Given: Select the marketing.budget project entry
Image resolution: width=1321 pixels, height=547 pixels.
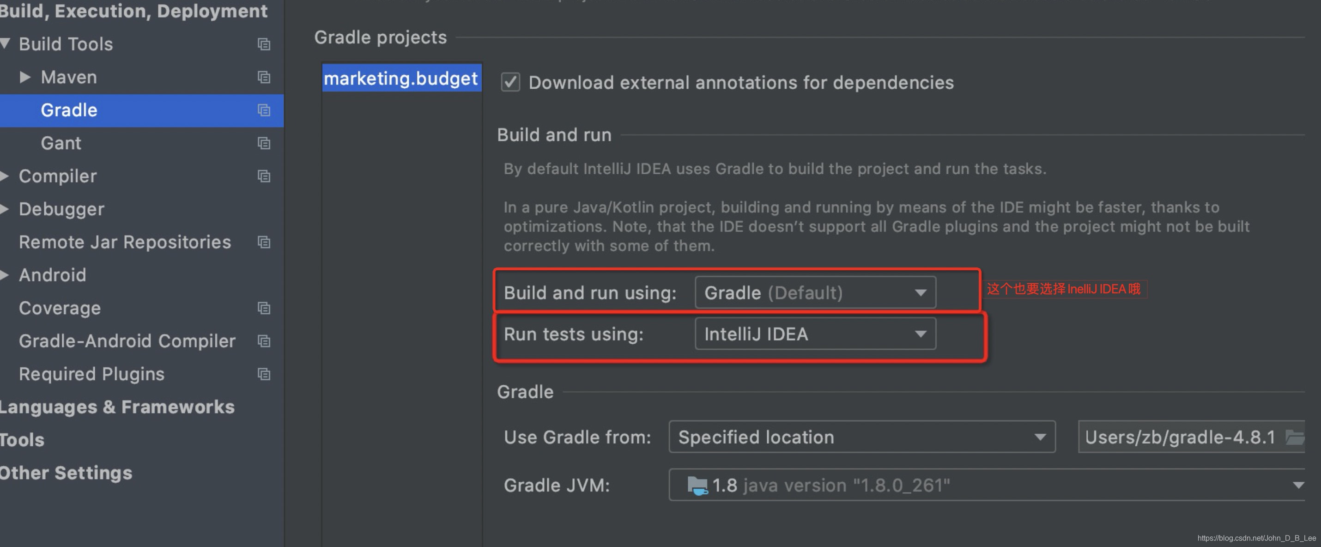Looking at the screenshot, I should [401, 78].
